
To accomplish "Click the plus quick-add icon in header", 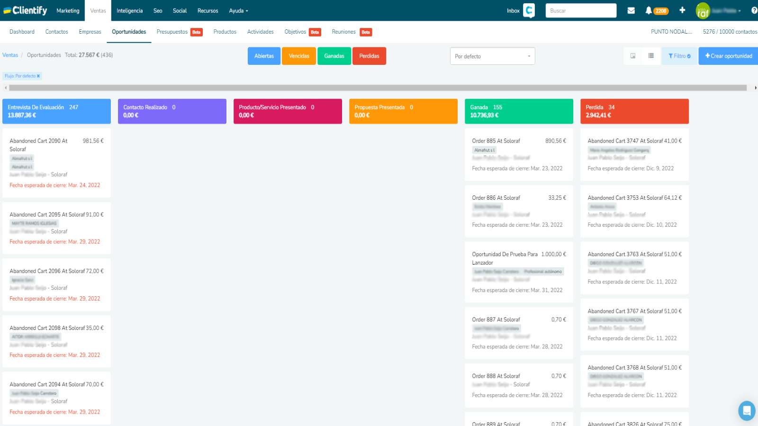I will coord(682,10).
